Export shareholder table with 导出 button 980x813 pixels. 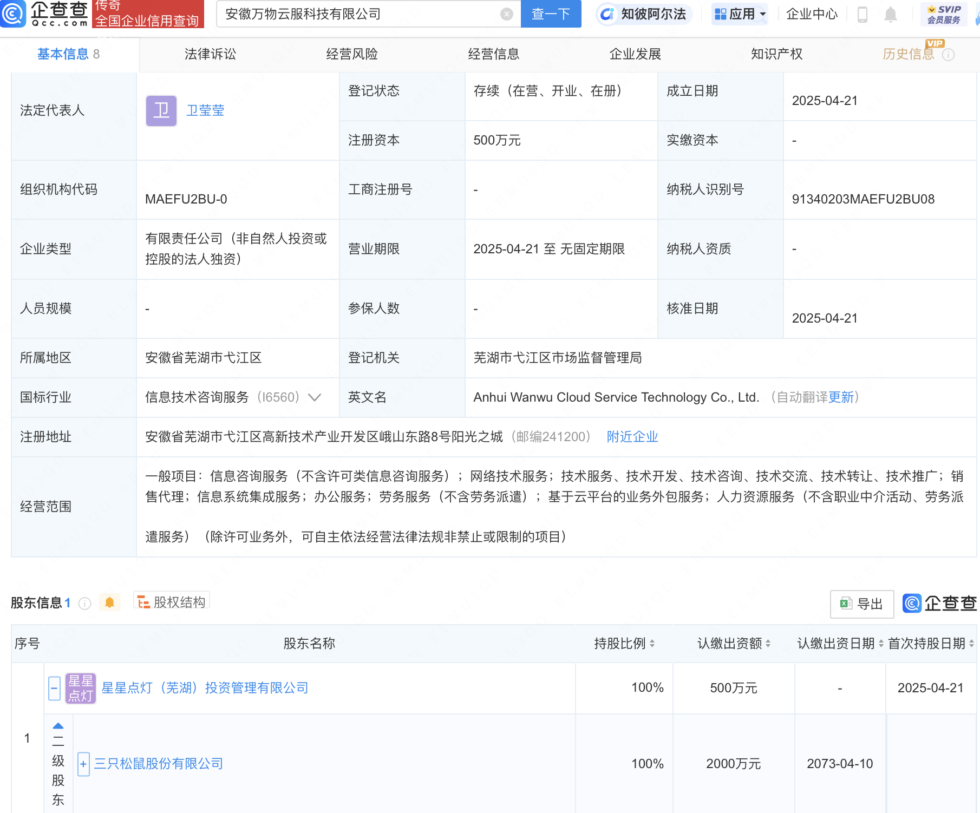tap(861, 604)
